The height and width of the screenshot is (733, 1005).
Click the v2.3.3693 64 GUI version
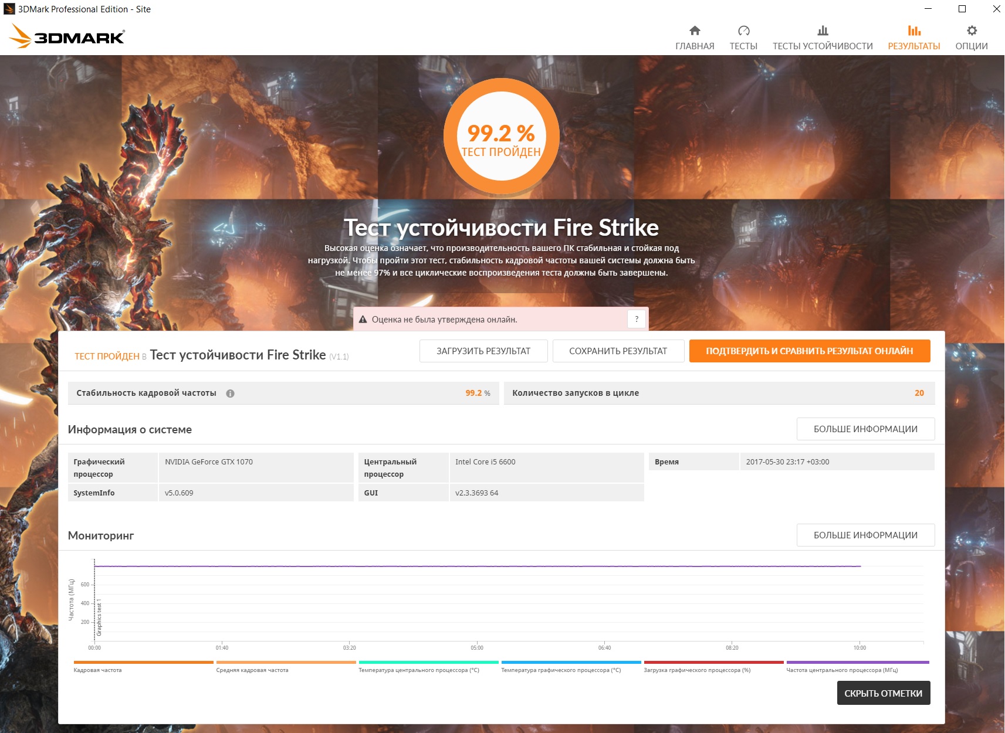(x=476, y=493)
